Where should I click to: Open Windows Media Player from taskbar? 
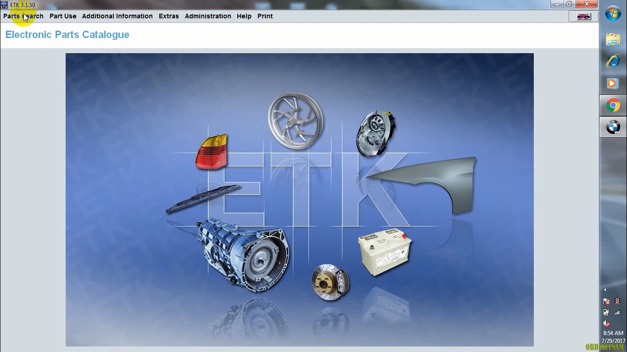click(x=613, y=83)
